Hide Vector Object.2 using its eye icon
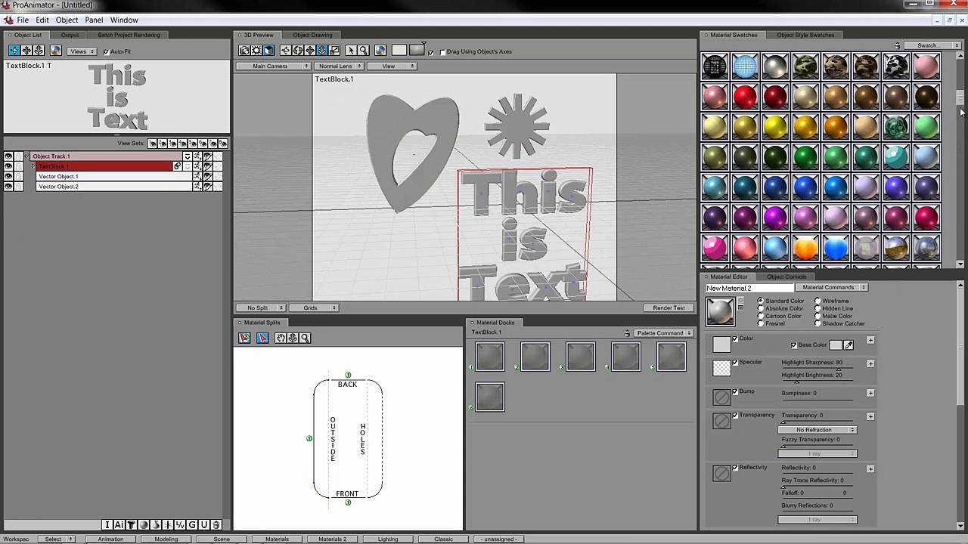 pos(8,186)
